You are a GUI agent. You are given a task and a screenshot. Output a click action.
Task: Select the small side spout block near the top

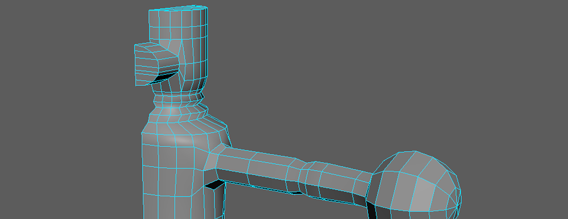156,64
